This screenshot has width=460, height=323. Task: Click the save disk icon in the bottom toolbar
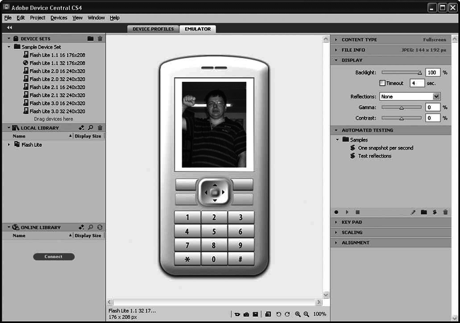[x=255, y=314]
